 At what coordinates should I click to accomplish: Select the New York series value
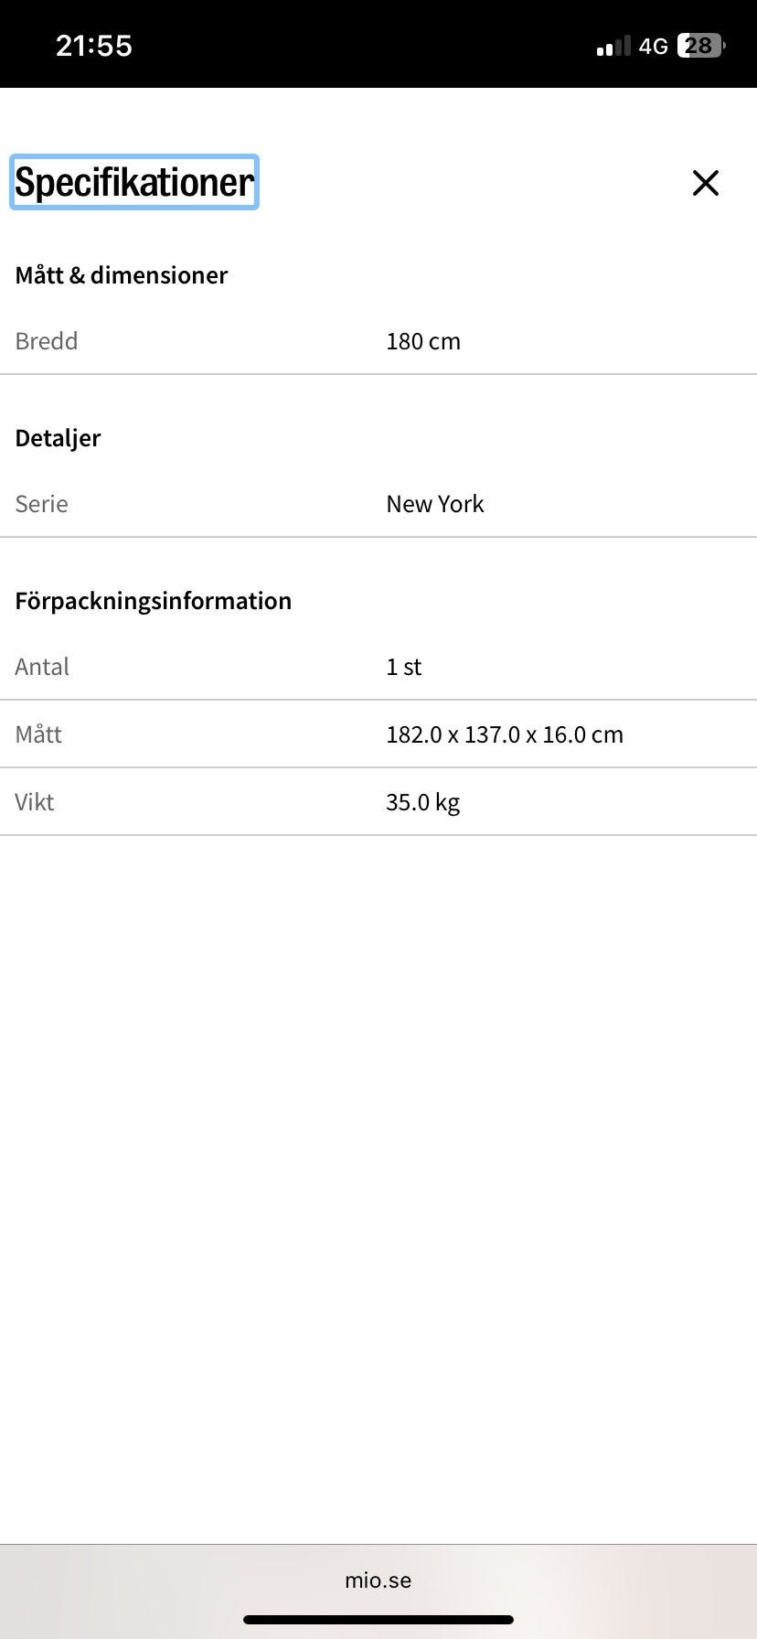pos(435,504)
